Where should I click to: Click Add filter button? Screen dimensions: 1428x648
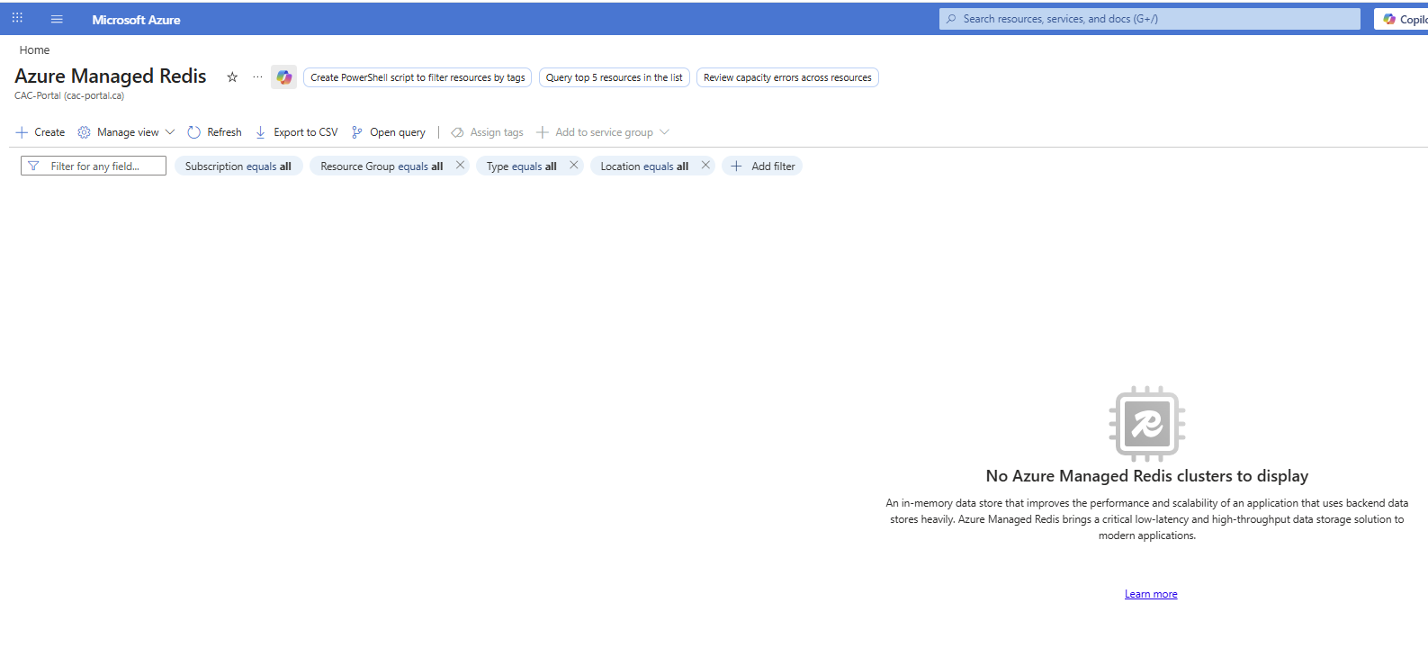pyautogui.click(x=762, y=166)
